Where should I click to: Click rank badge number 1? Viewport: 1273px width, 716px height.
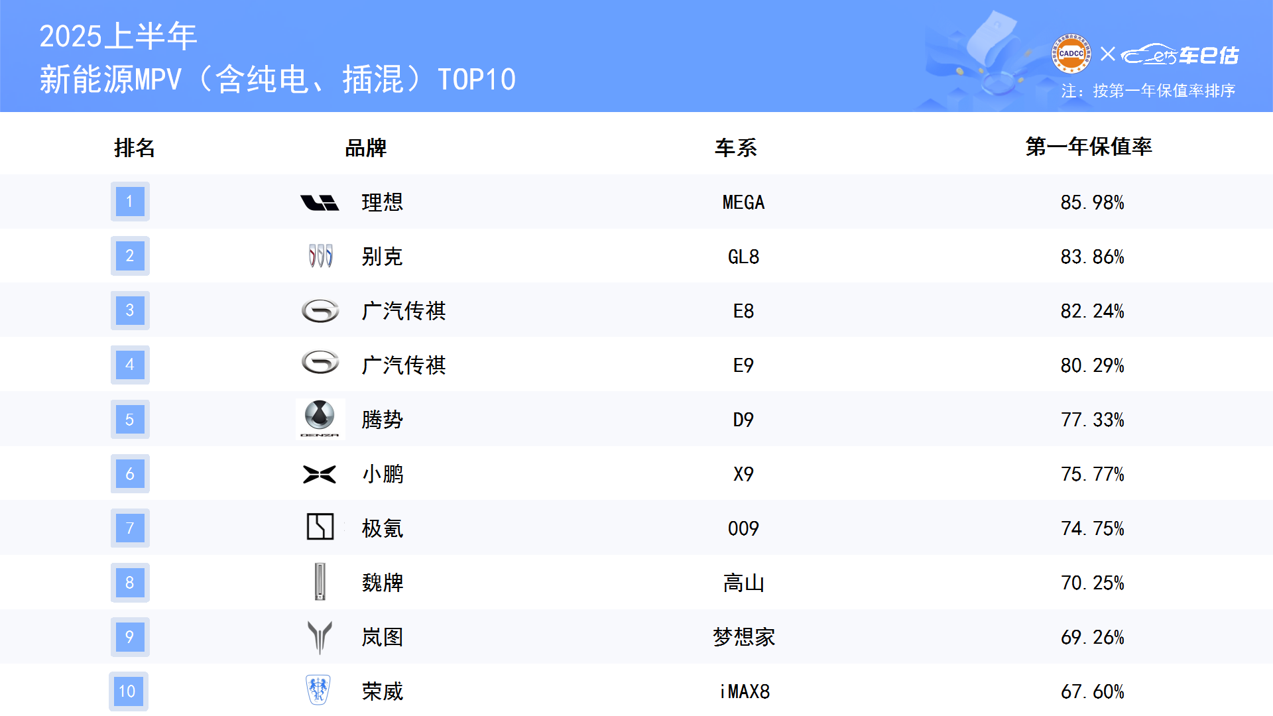point(130,201)
